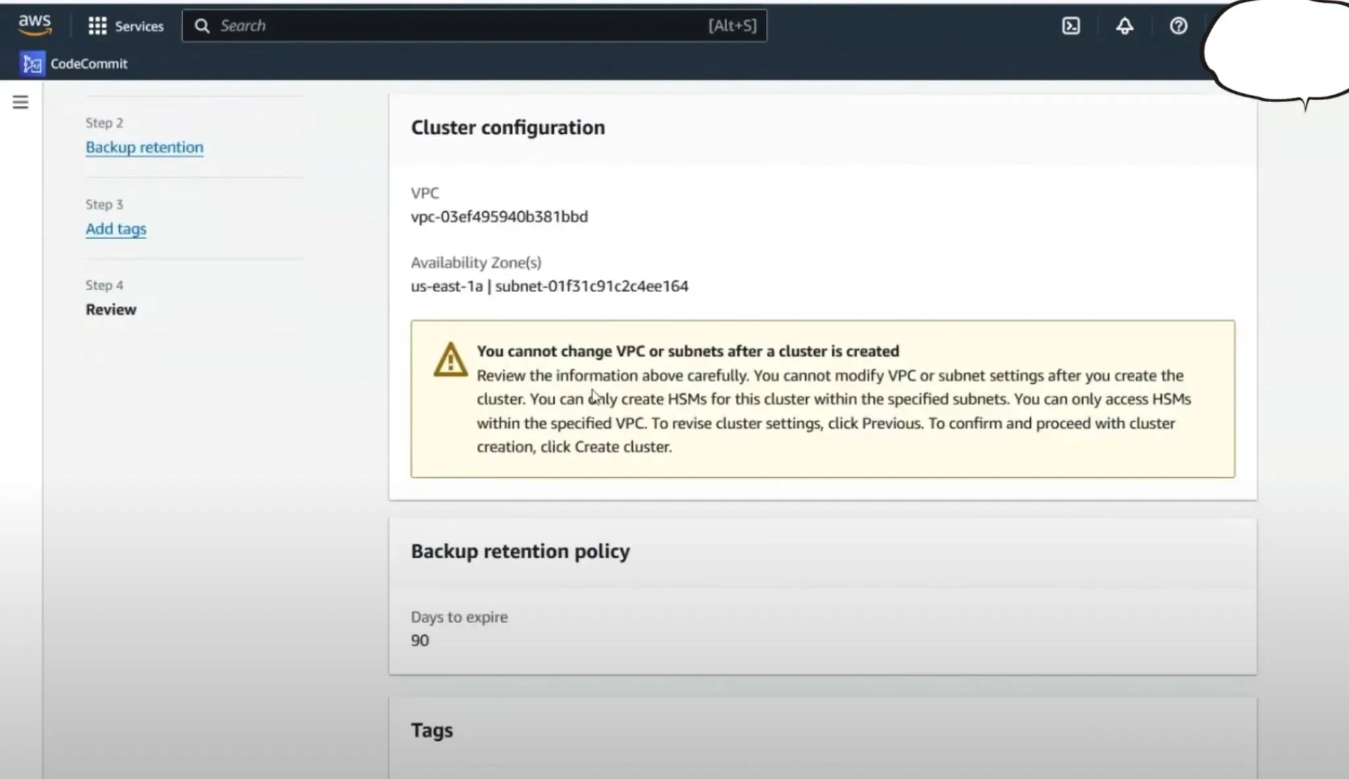The width and height of the screenshot is (1349, 779).
Task: Click the AWS home logo
Action: coord(34,25)
